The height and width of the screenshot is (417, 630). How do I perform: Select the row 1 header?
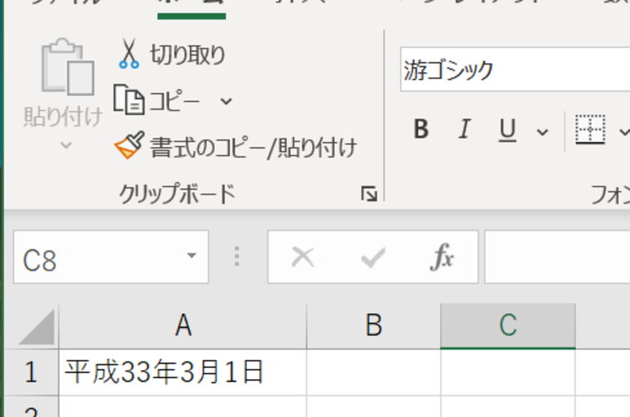coord(31,372)
